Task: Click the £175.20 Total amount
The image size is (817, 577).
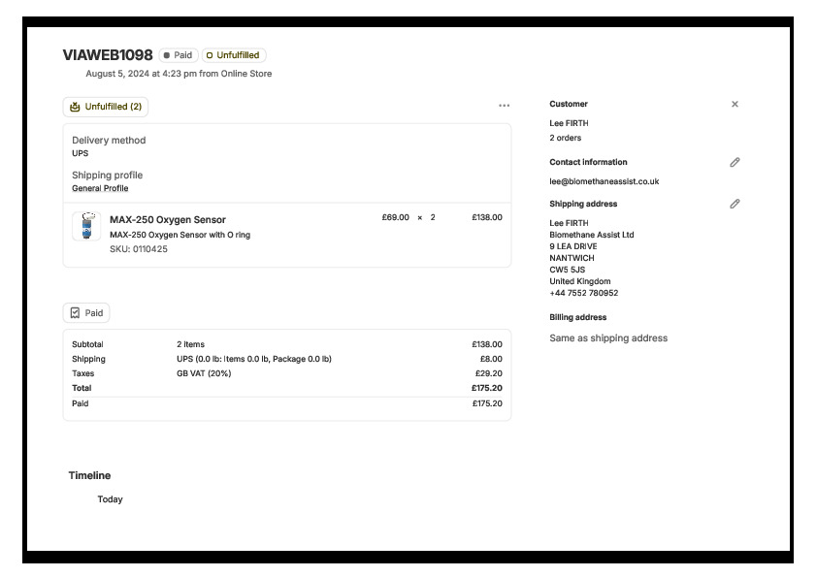Action: point(486,388)
